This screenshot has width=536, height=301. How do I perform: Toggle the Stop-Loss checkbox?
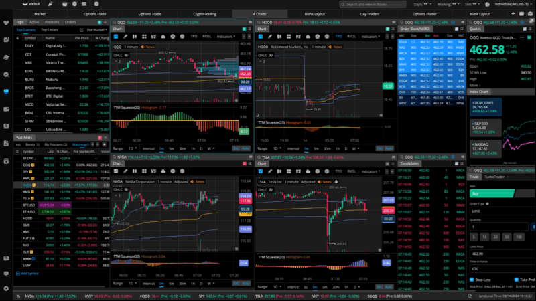472,280
